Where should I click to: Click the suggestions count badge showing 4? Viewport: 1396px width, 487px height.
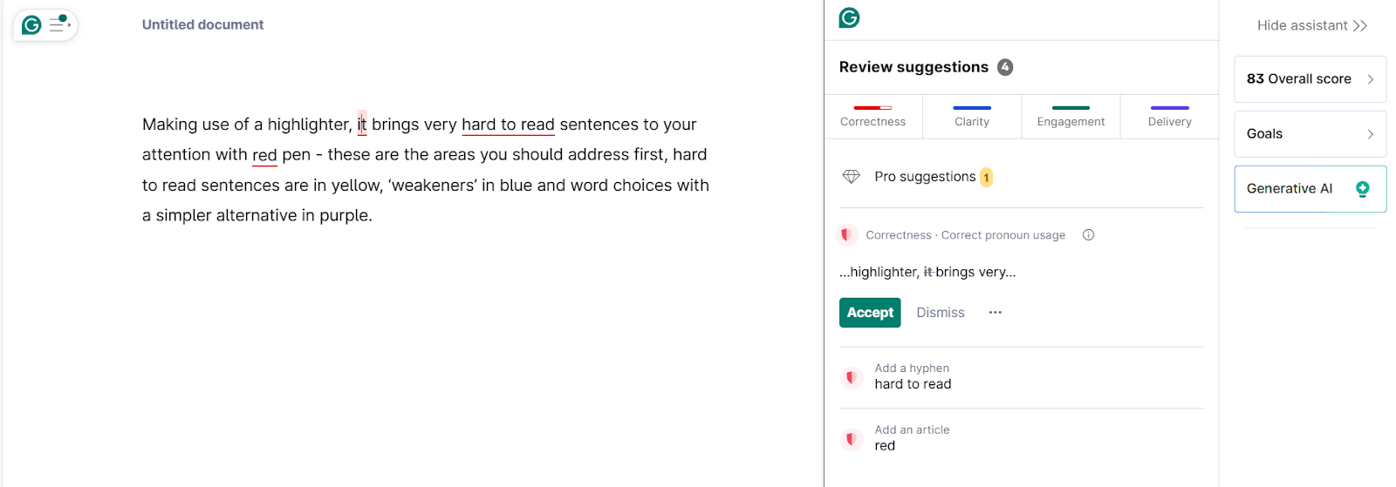tap(1005, 67)
